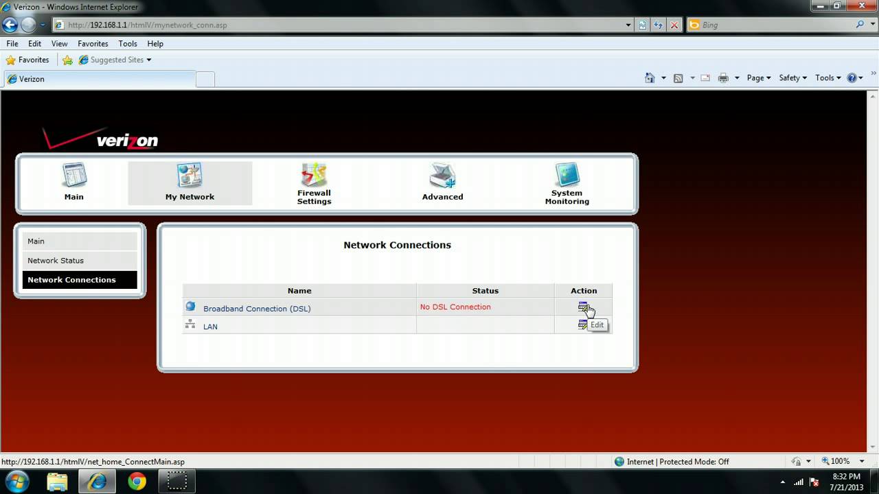Open the Home icon in the command bar
This screenshot has width=879, height=494.
[x=650, y=78]
